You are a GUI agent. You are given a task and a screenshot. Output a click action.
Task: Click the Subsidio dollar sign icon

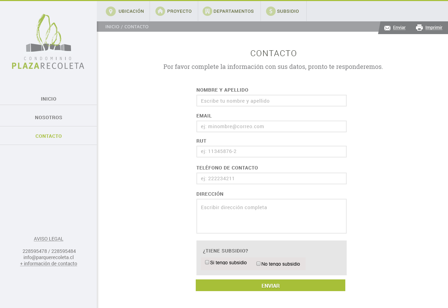[271, 11]
